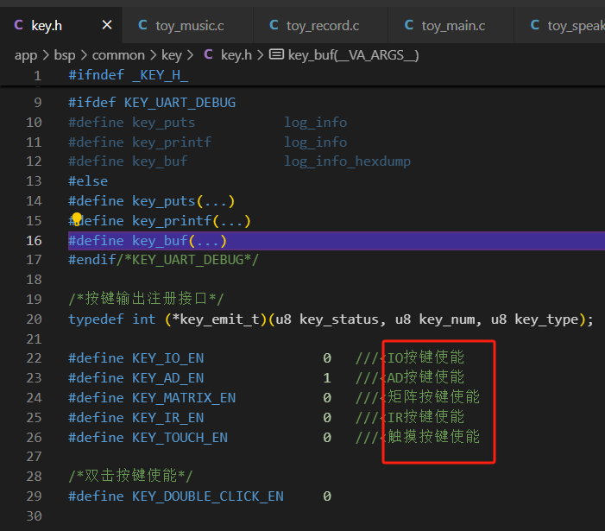Click the comment 触摸按键使能
Viewport: 605px width, 531px height.
pos(434,437)
